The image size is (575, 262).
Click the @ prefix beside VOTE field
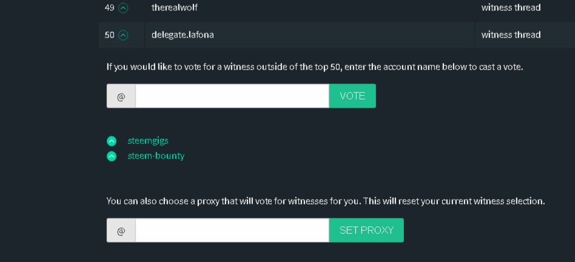point(121,96)
